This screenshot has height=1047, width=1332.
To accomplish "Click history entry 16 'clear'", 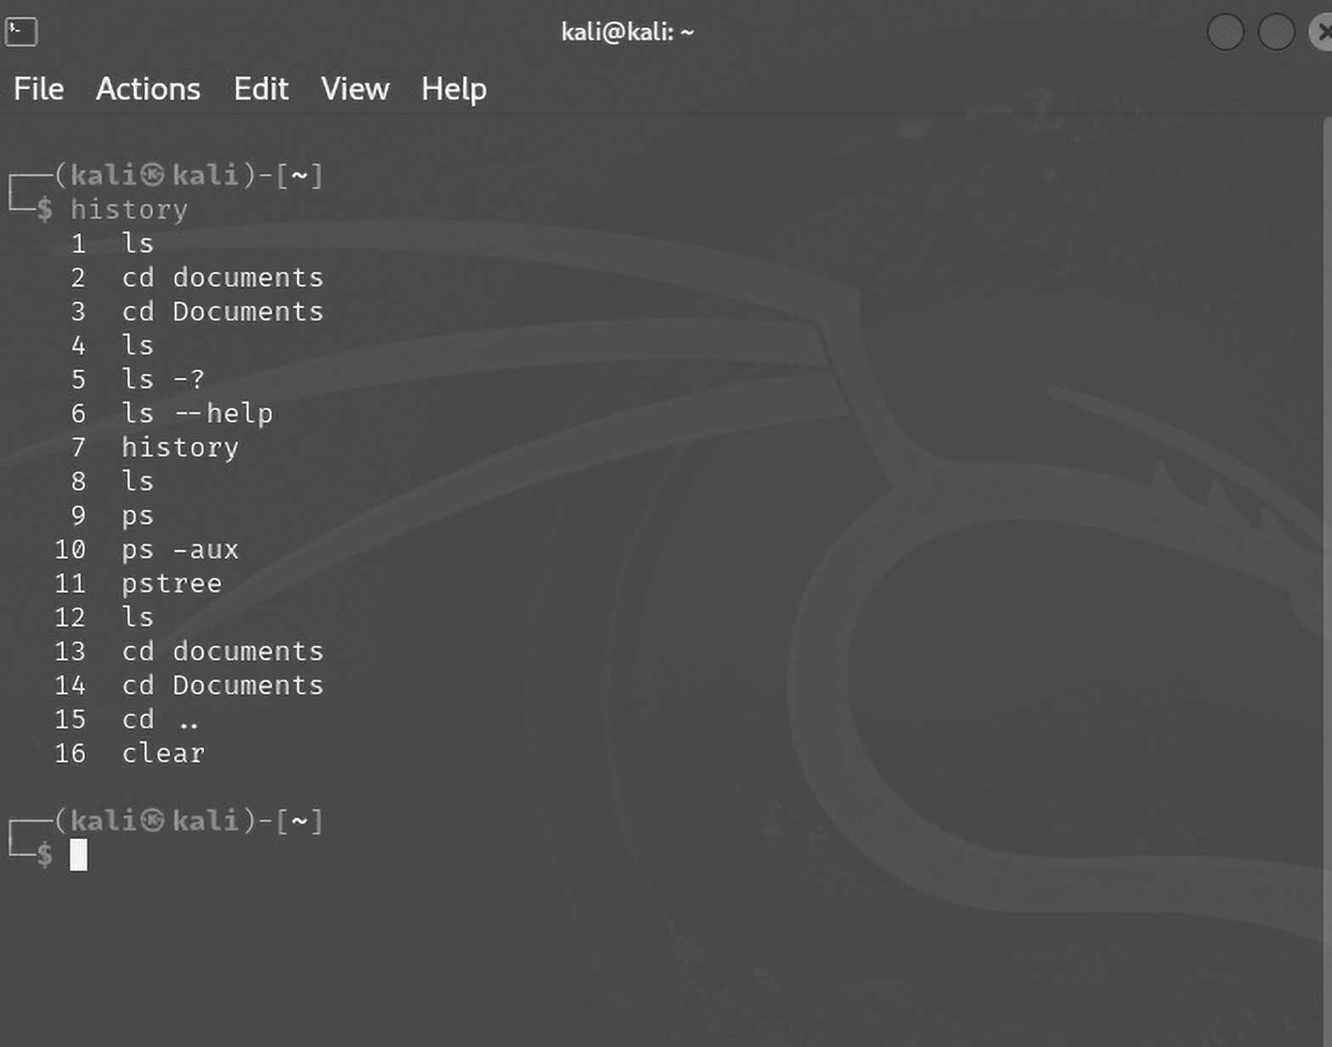I will tap(163, 754).
